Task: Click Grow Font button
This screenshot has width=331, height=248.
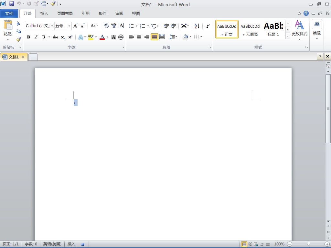Action: (x=75, y=26)
